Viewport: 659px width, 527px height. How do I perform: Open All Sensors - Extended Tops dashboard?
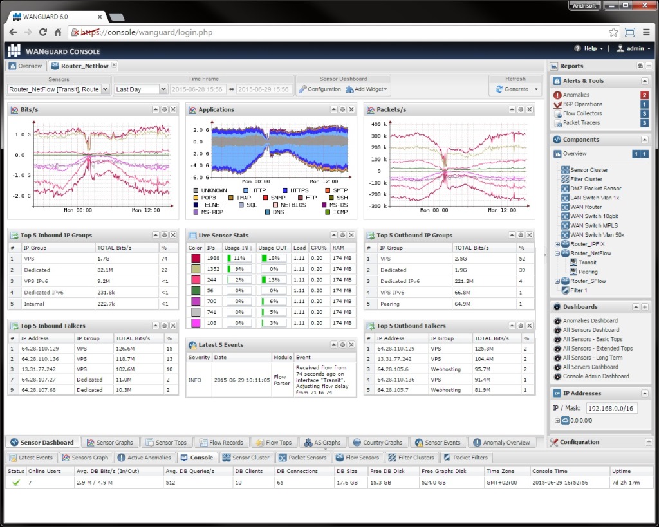[598, 348]
